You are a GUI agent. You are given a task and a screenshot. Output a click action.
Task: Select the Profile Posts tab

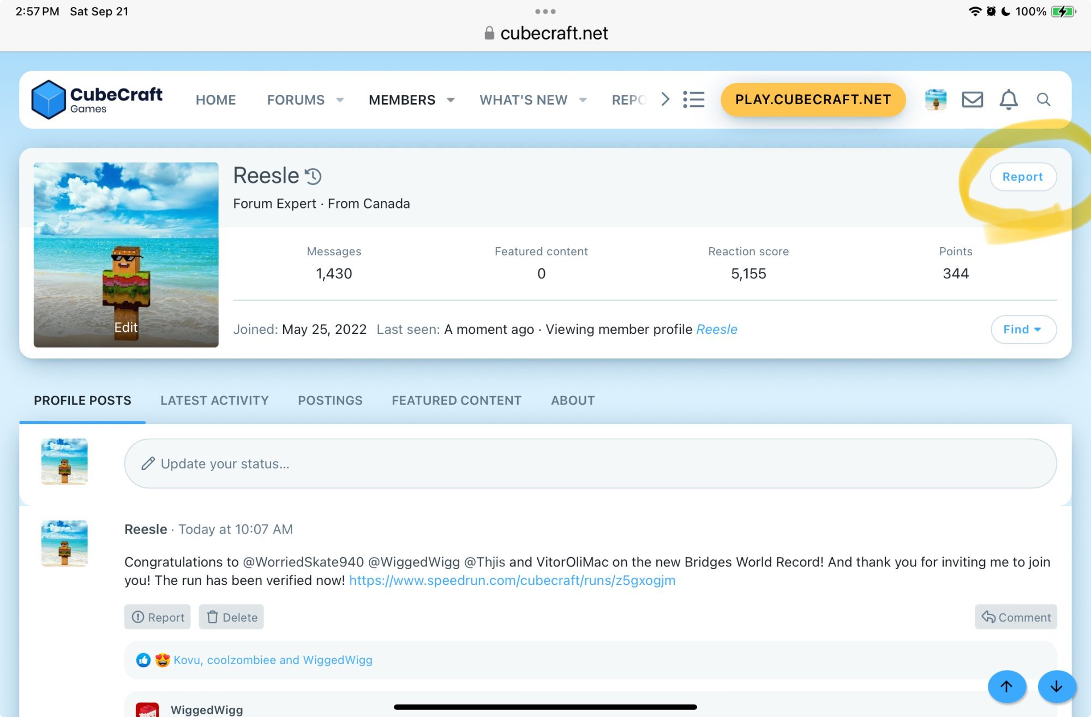[x=82, y=401]
